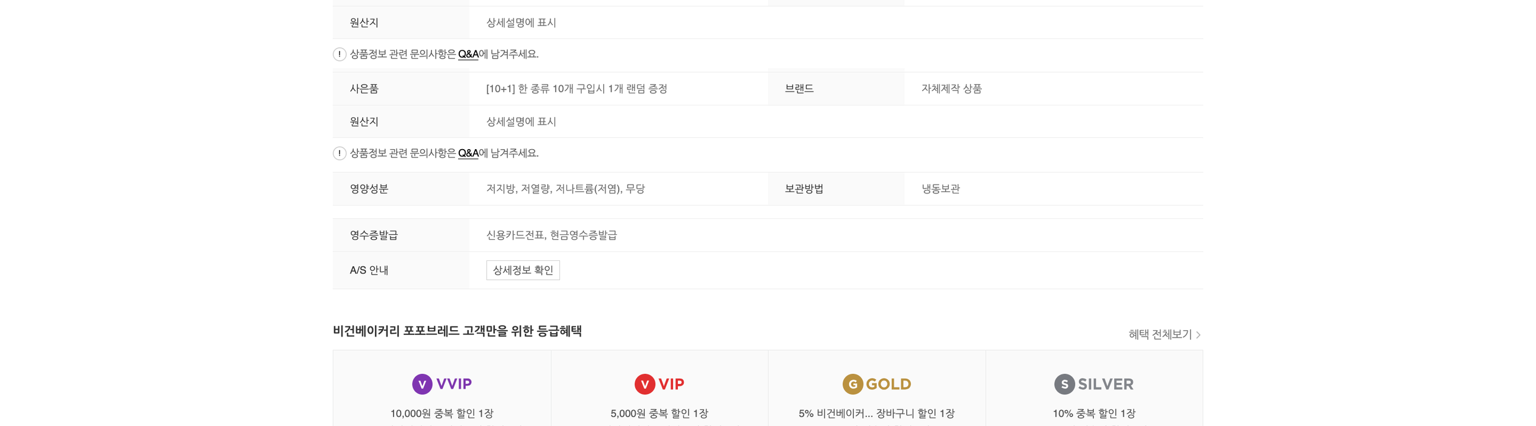Select the GOLD 5% 장바구니 할인 card
Screen dimensions: 1536x426
pos(877,388)
